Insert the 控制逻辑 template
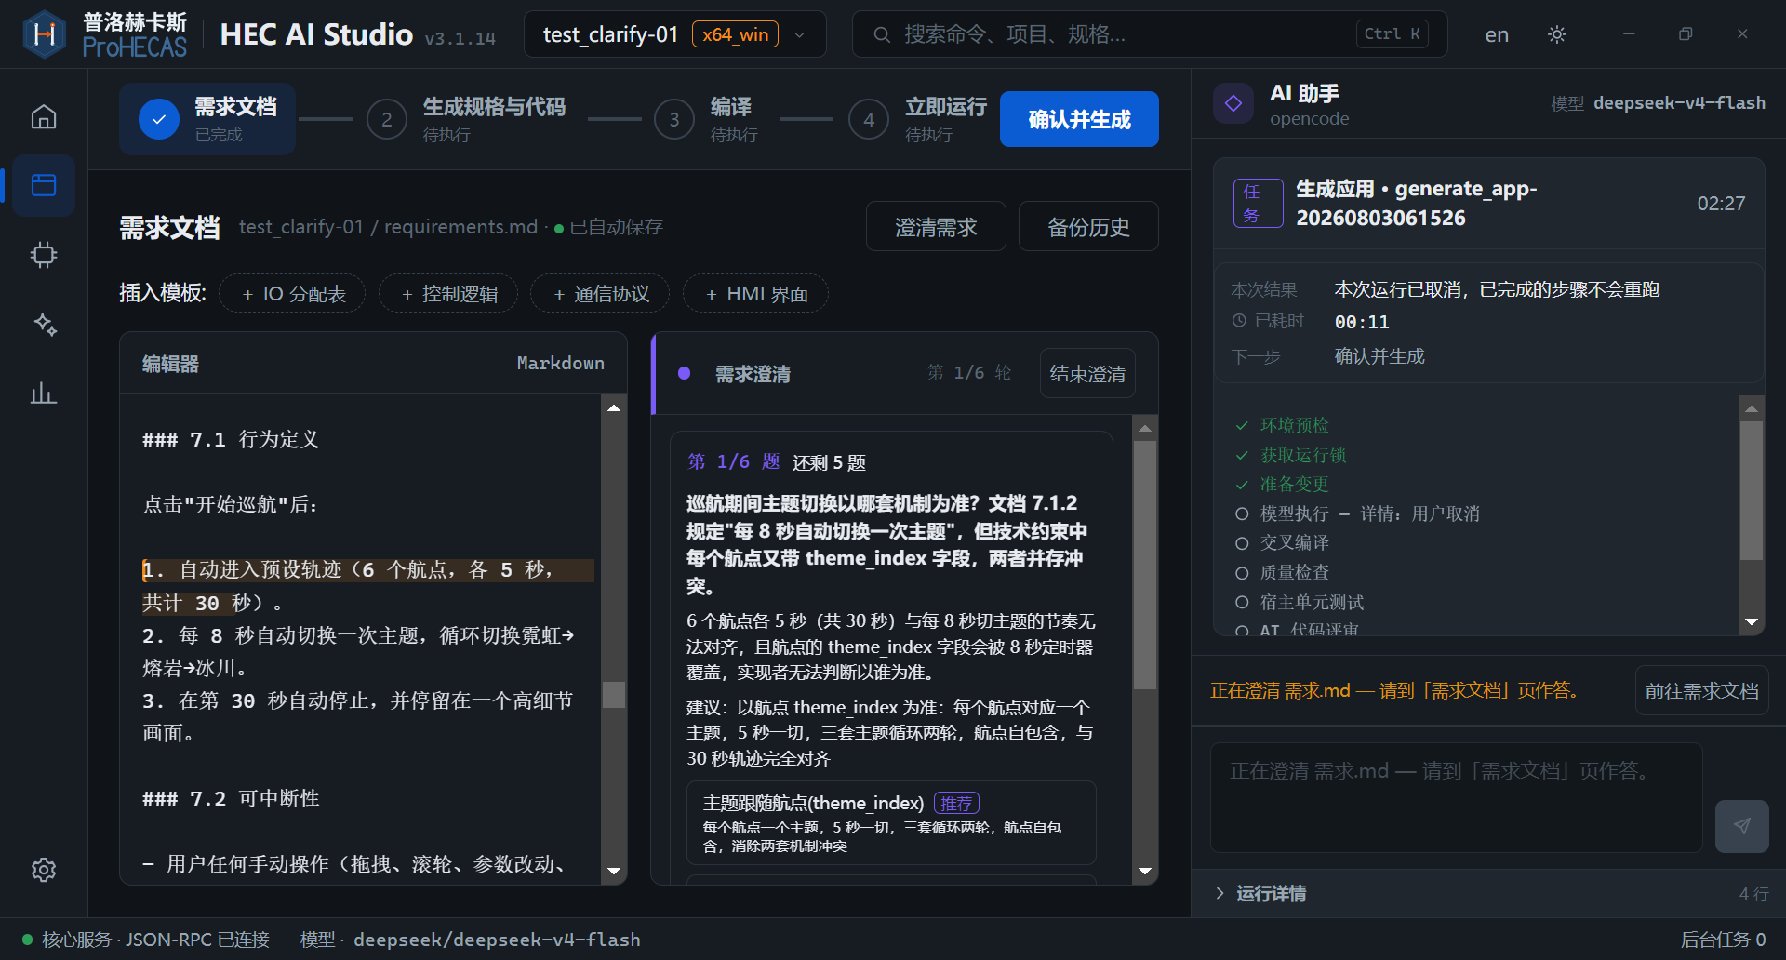 (x=449, y=294)
